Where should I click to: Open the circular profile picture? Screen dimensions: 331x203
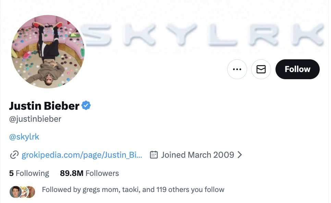point(48,51)
